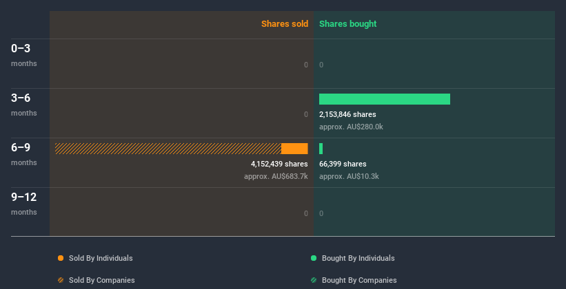
Task: Click the approx. AU$683.7k text
Action: [276, 177]
